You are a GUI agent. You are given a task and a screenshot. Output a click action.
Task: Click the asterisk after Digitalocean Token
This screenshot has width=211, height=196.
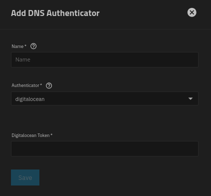pos(51,134)
